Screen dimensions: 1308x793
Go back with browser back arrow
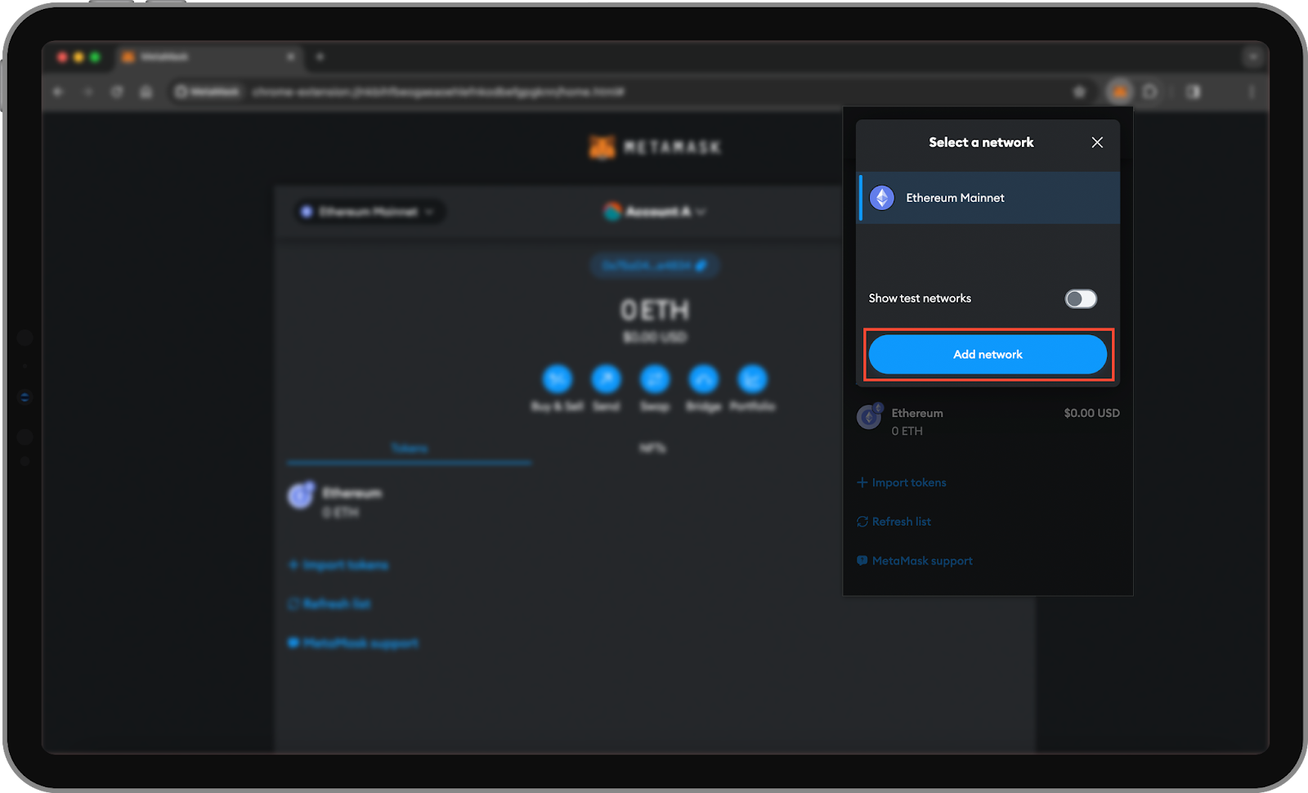(x=58, y=92)
